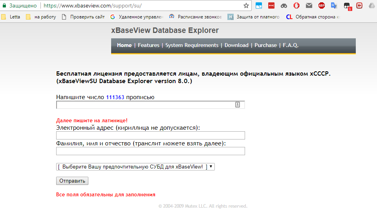Screen dimensions: 377x221
Task: Open the Download menu item
Action: (236, 45)
